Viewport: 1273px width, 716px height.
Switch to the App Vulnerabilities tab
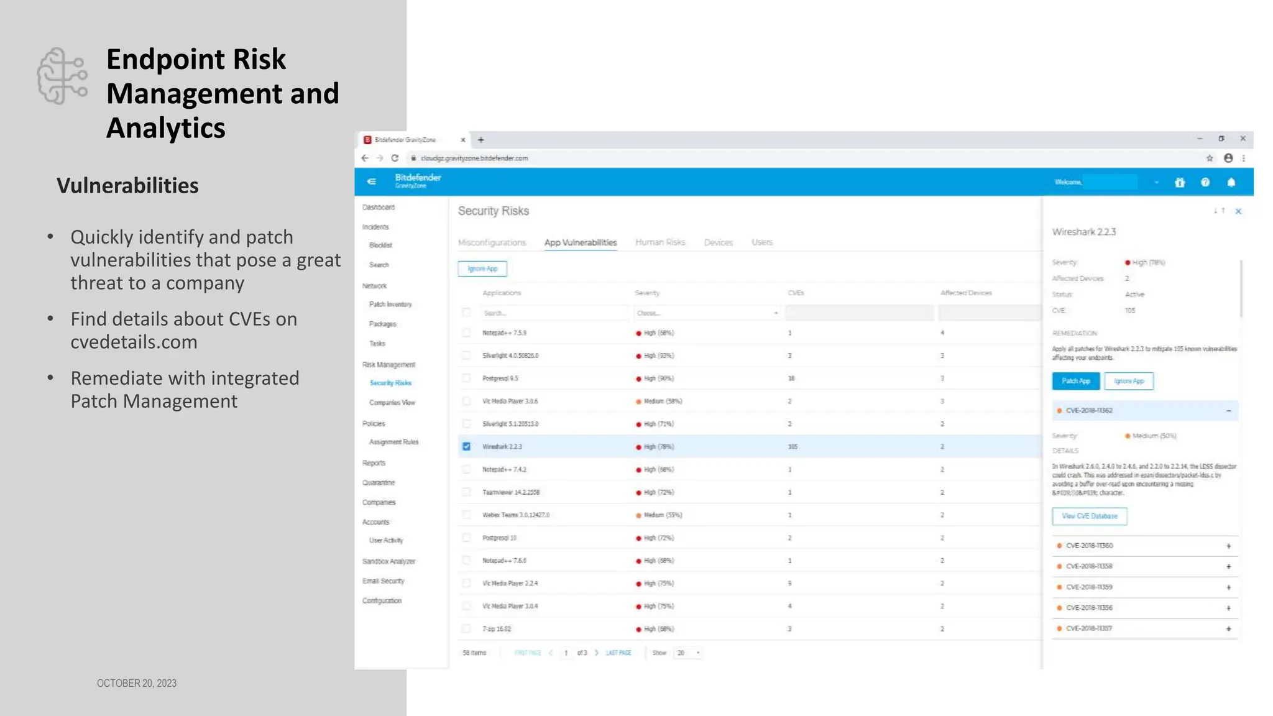[581, 242]
